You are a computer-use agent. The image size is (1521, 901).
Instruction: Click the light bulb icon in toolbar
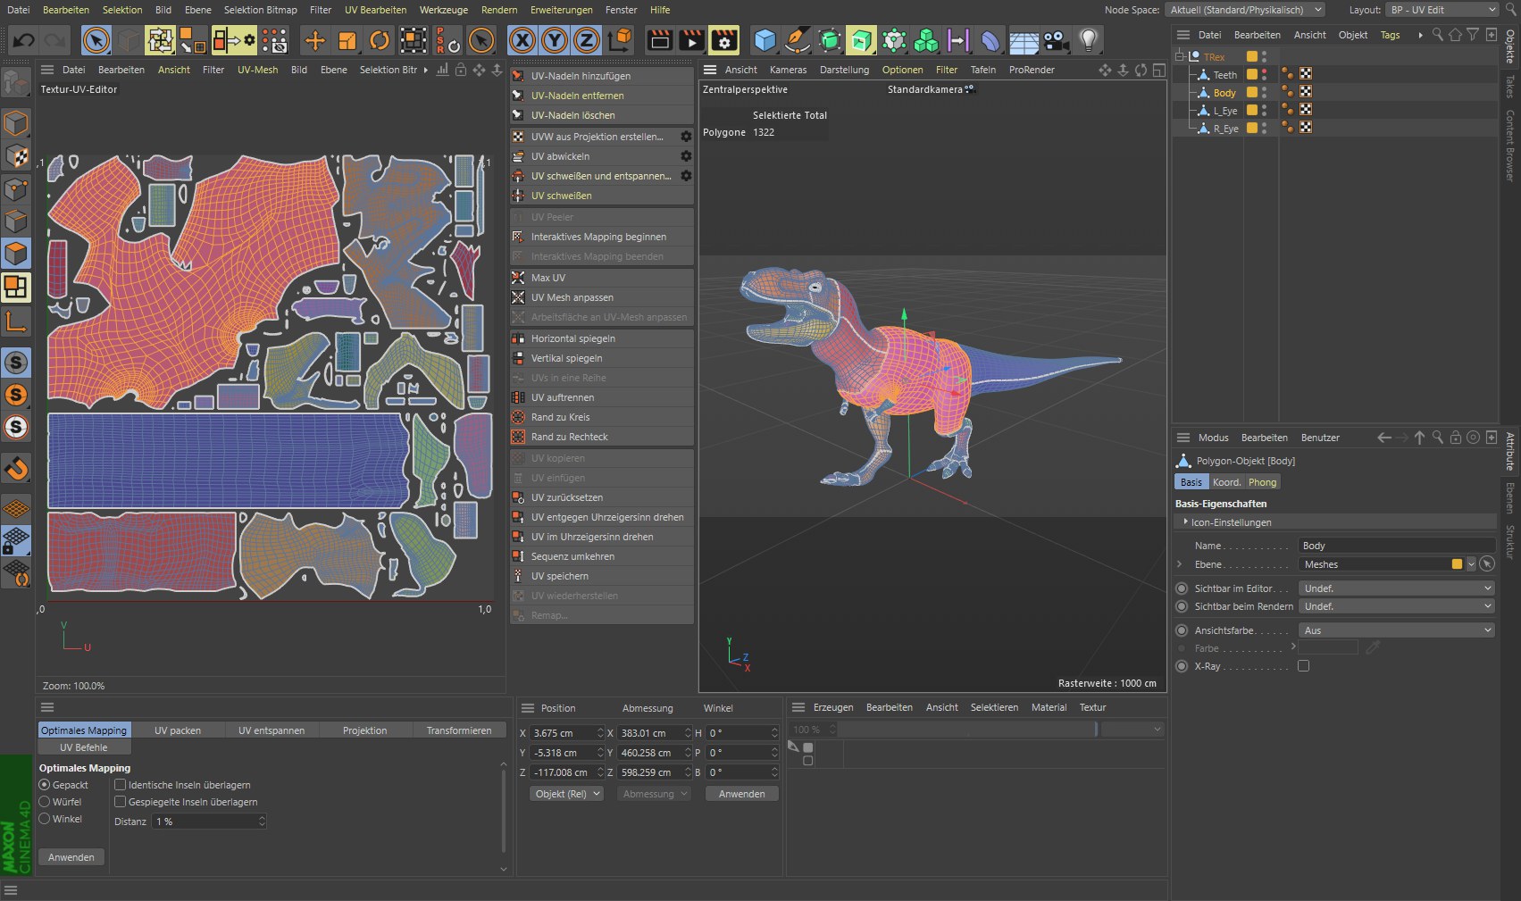[x=1088, y=40]
